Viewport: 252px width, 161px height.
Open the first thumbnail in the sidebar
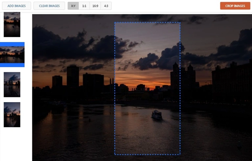tap(12, 25)
